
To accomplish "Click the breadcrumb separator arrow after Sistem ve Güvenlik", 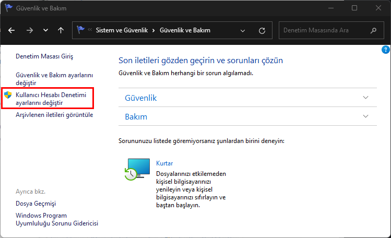I will (153, 30).
